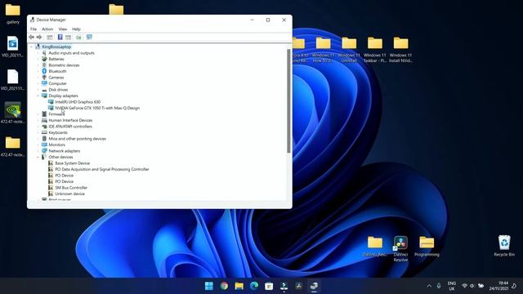This screenshot has height=294, width=523.
Task: Click the Batteries category icon
Action: (44, 59)
